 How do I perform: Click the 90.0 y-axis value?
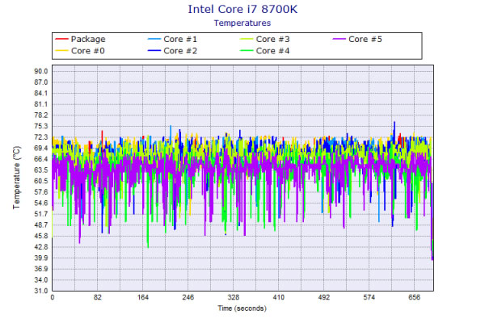pos(41,71)
